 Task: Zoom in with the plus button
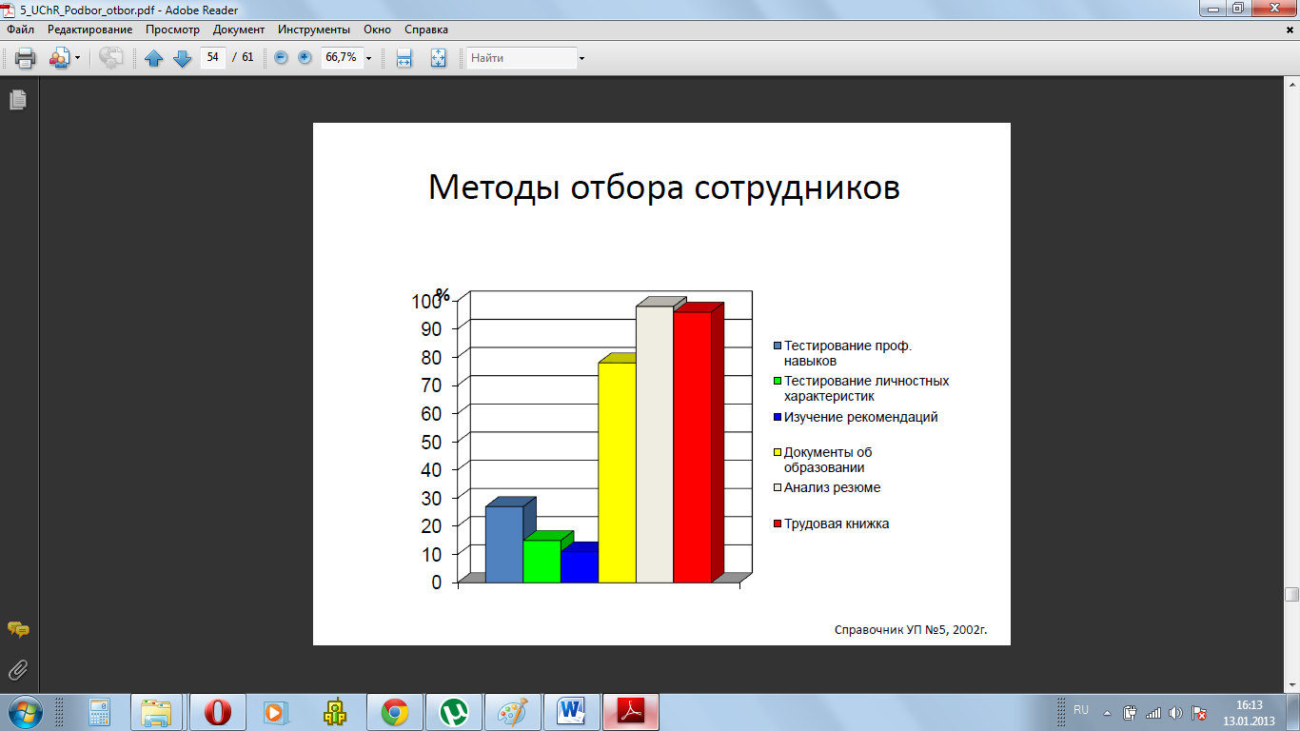pos(305,57)
